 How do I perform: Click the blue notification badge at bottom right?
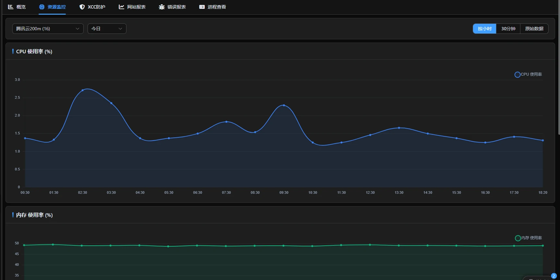(x=554, y=276)
